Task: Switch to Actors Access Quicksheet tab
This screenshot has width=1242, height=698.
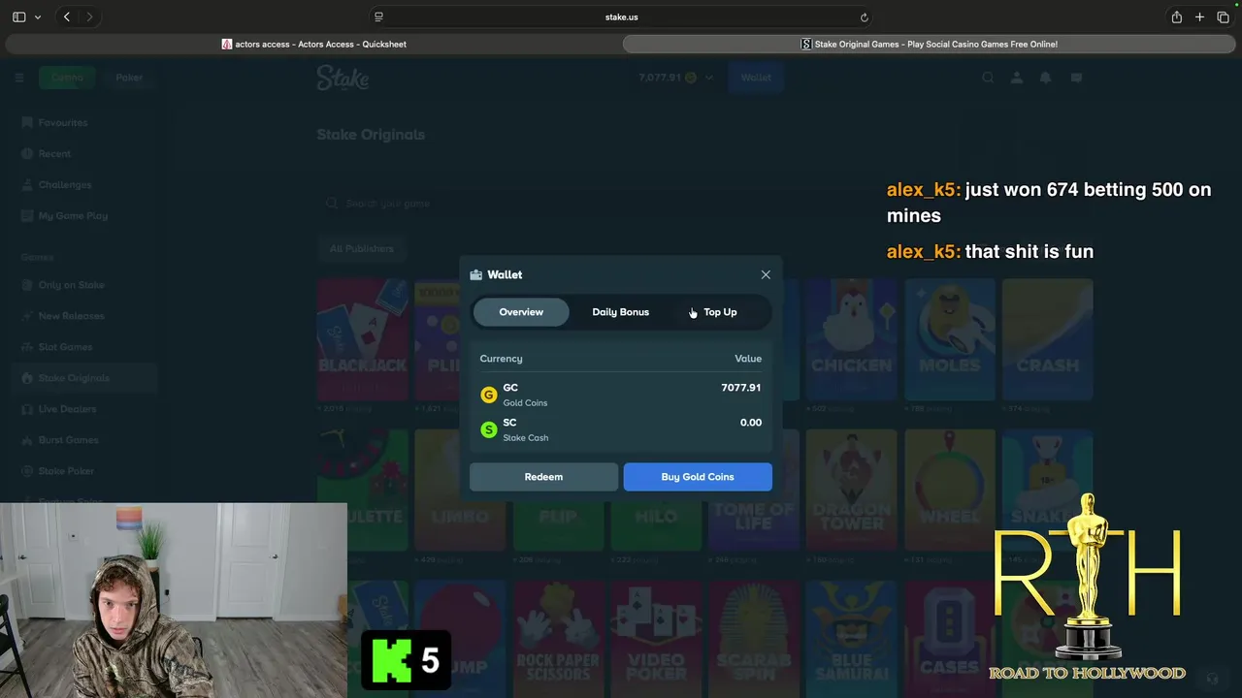Action: 313,44
